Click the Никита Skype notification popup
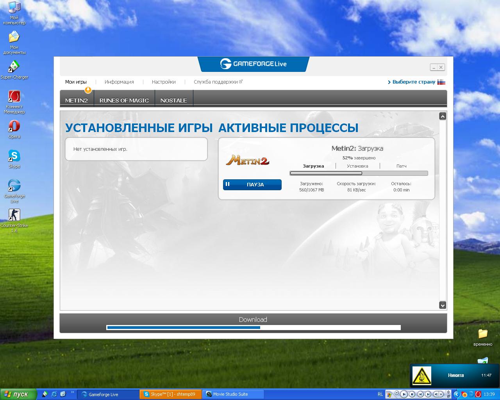Screen dimensions: 500x400 (455, 375)
